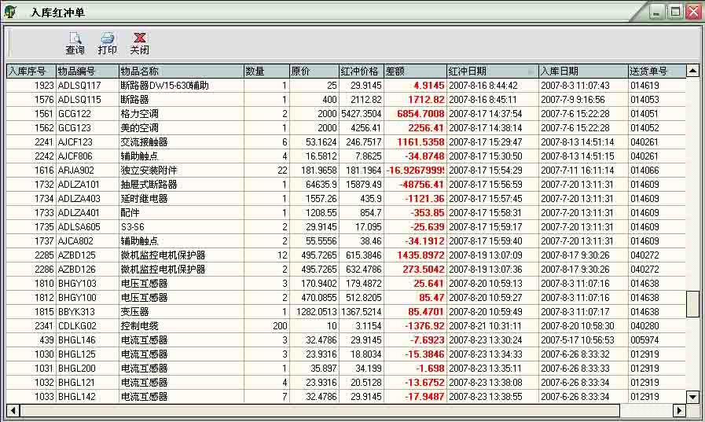Click the 差额 column header
The image size is (705, 422).
[415, 72]
